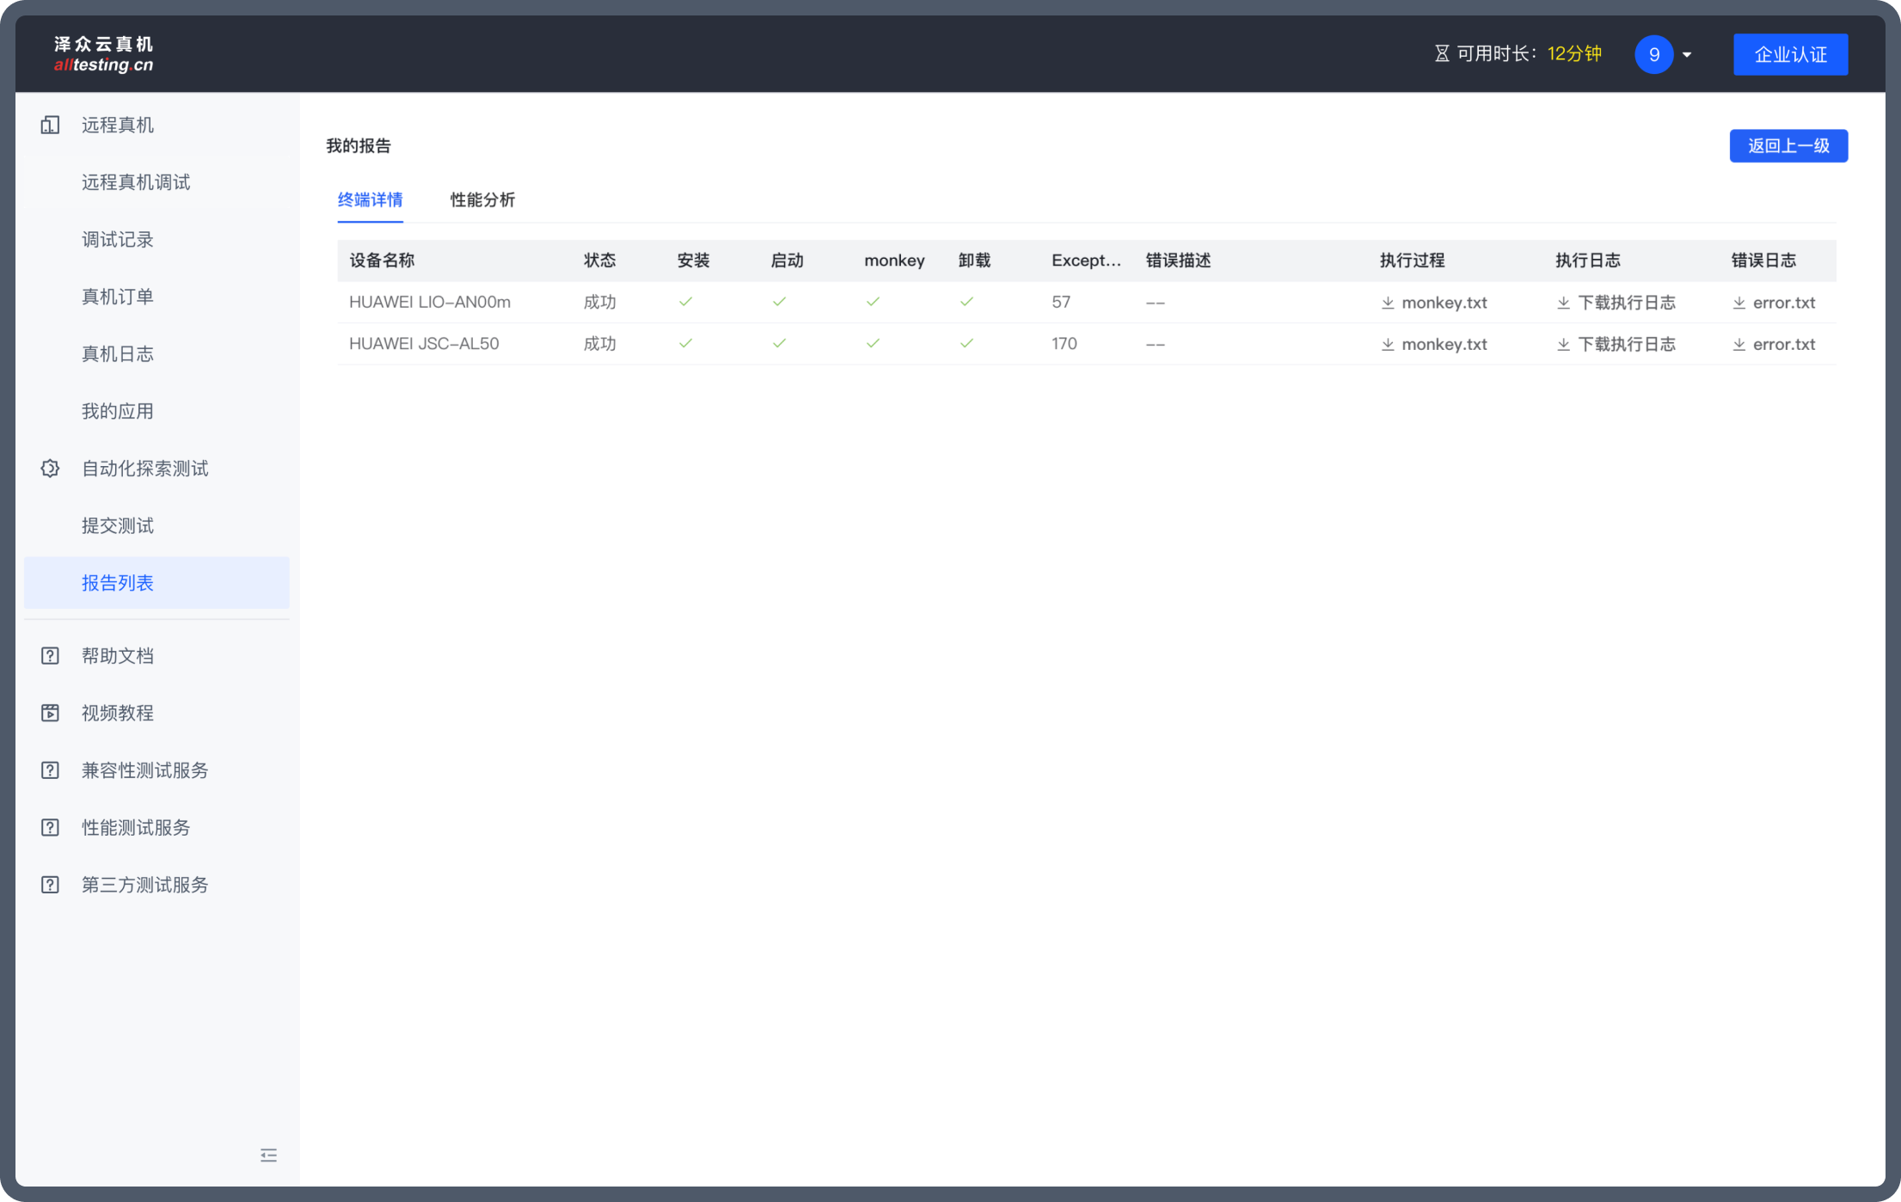Open the user account dropdown arrow

(1687, 55)
